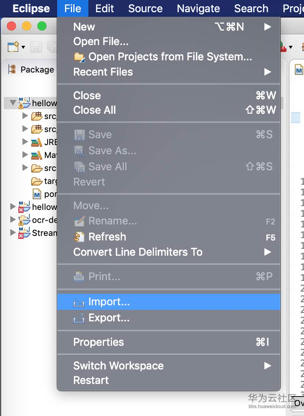The height and width of the screenshot is (416, 304).
Task: Click the Refresh icon in File menu
Action: click(79, 237)
